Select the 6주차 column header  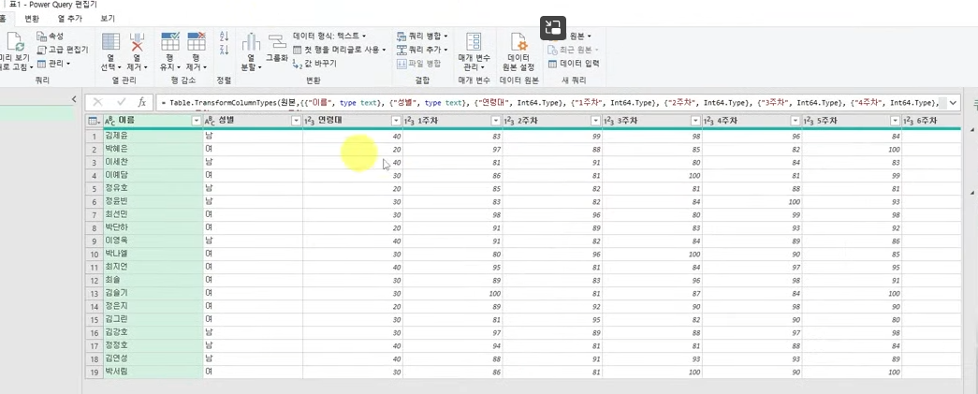point(931,121)
